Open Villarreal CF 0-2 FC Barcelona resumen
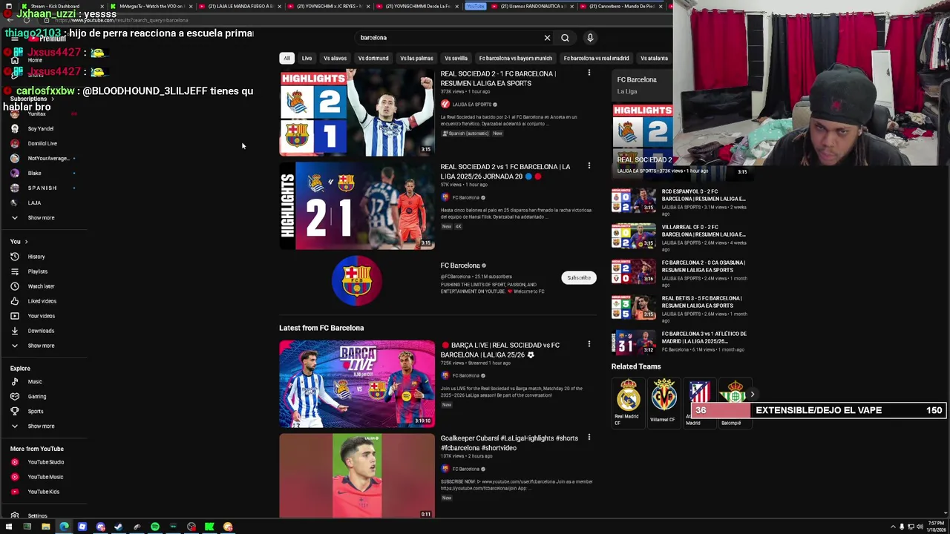 (x=704, y=231)
